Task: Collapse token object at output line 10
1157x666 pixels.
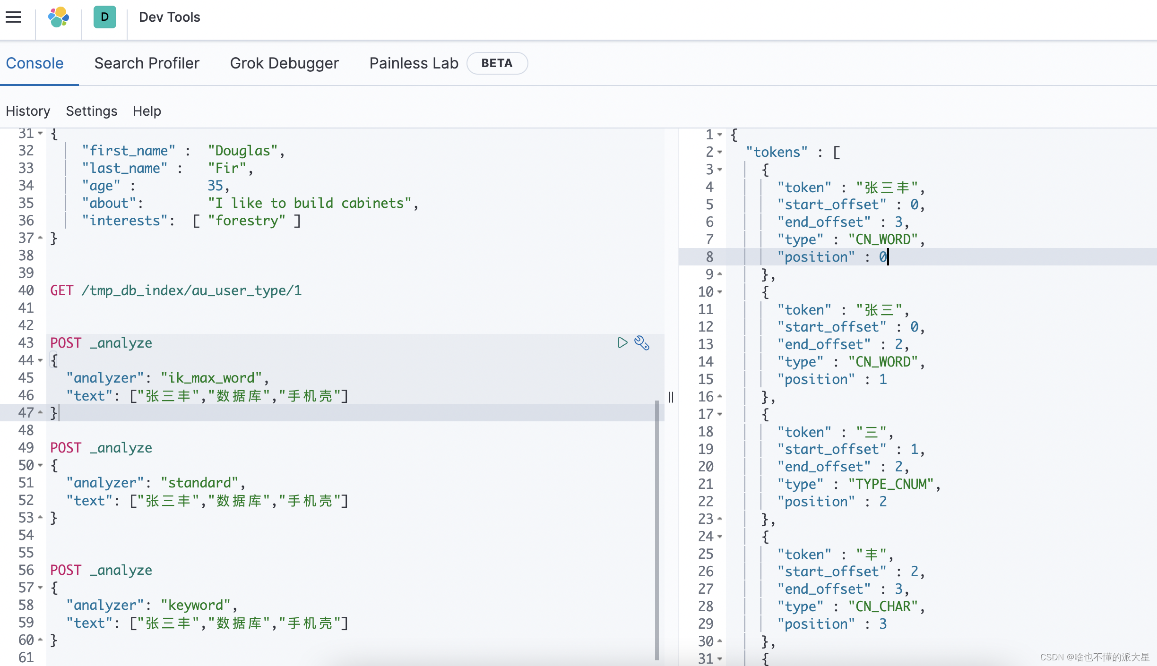Action: tap(720, 291)
